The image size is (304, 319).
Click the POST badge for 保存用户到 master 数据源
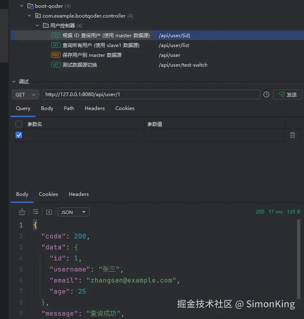pos(56,55)
